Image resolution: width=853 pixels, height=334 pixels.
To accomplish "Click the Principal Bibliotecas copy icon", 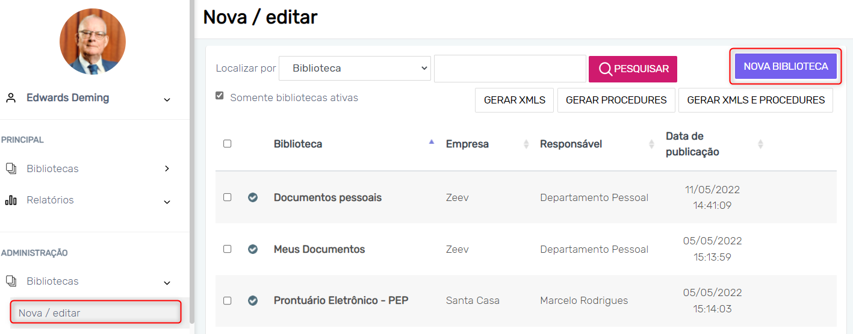I will [x=11, y=169].
